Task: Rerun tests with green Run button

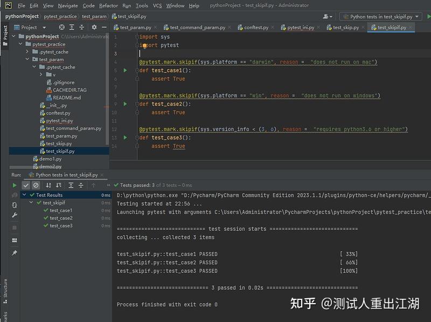Action: point(15,186)
